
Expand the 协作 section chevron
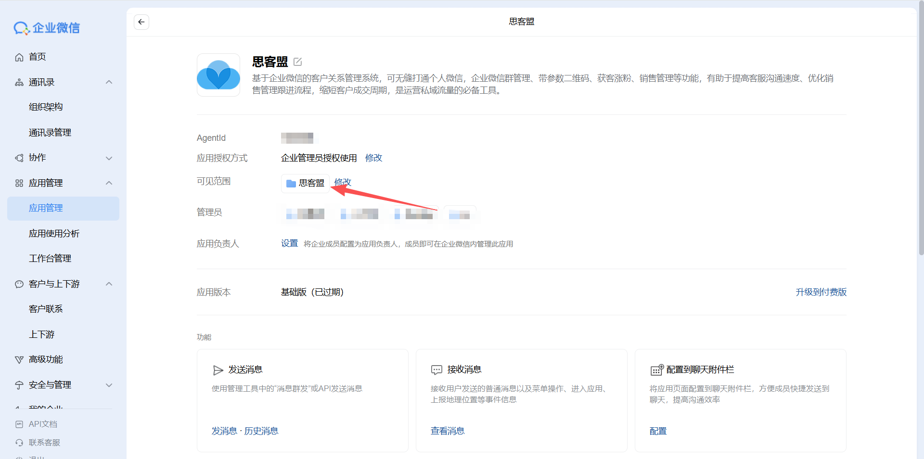pyautogui.click(x=109, y=158)
